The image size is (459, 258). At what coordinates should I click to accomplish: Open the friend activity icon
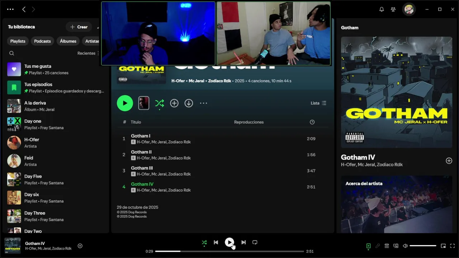click(393, 9)
